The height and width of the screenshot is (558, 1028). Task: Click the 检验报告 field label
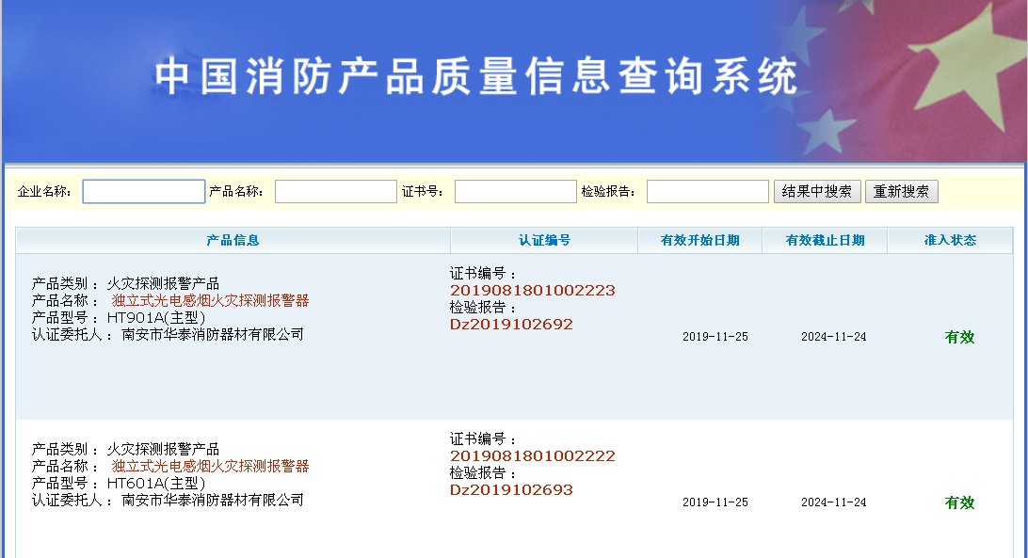coord(608,191)
